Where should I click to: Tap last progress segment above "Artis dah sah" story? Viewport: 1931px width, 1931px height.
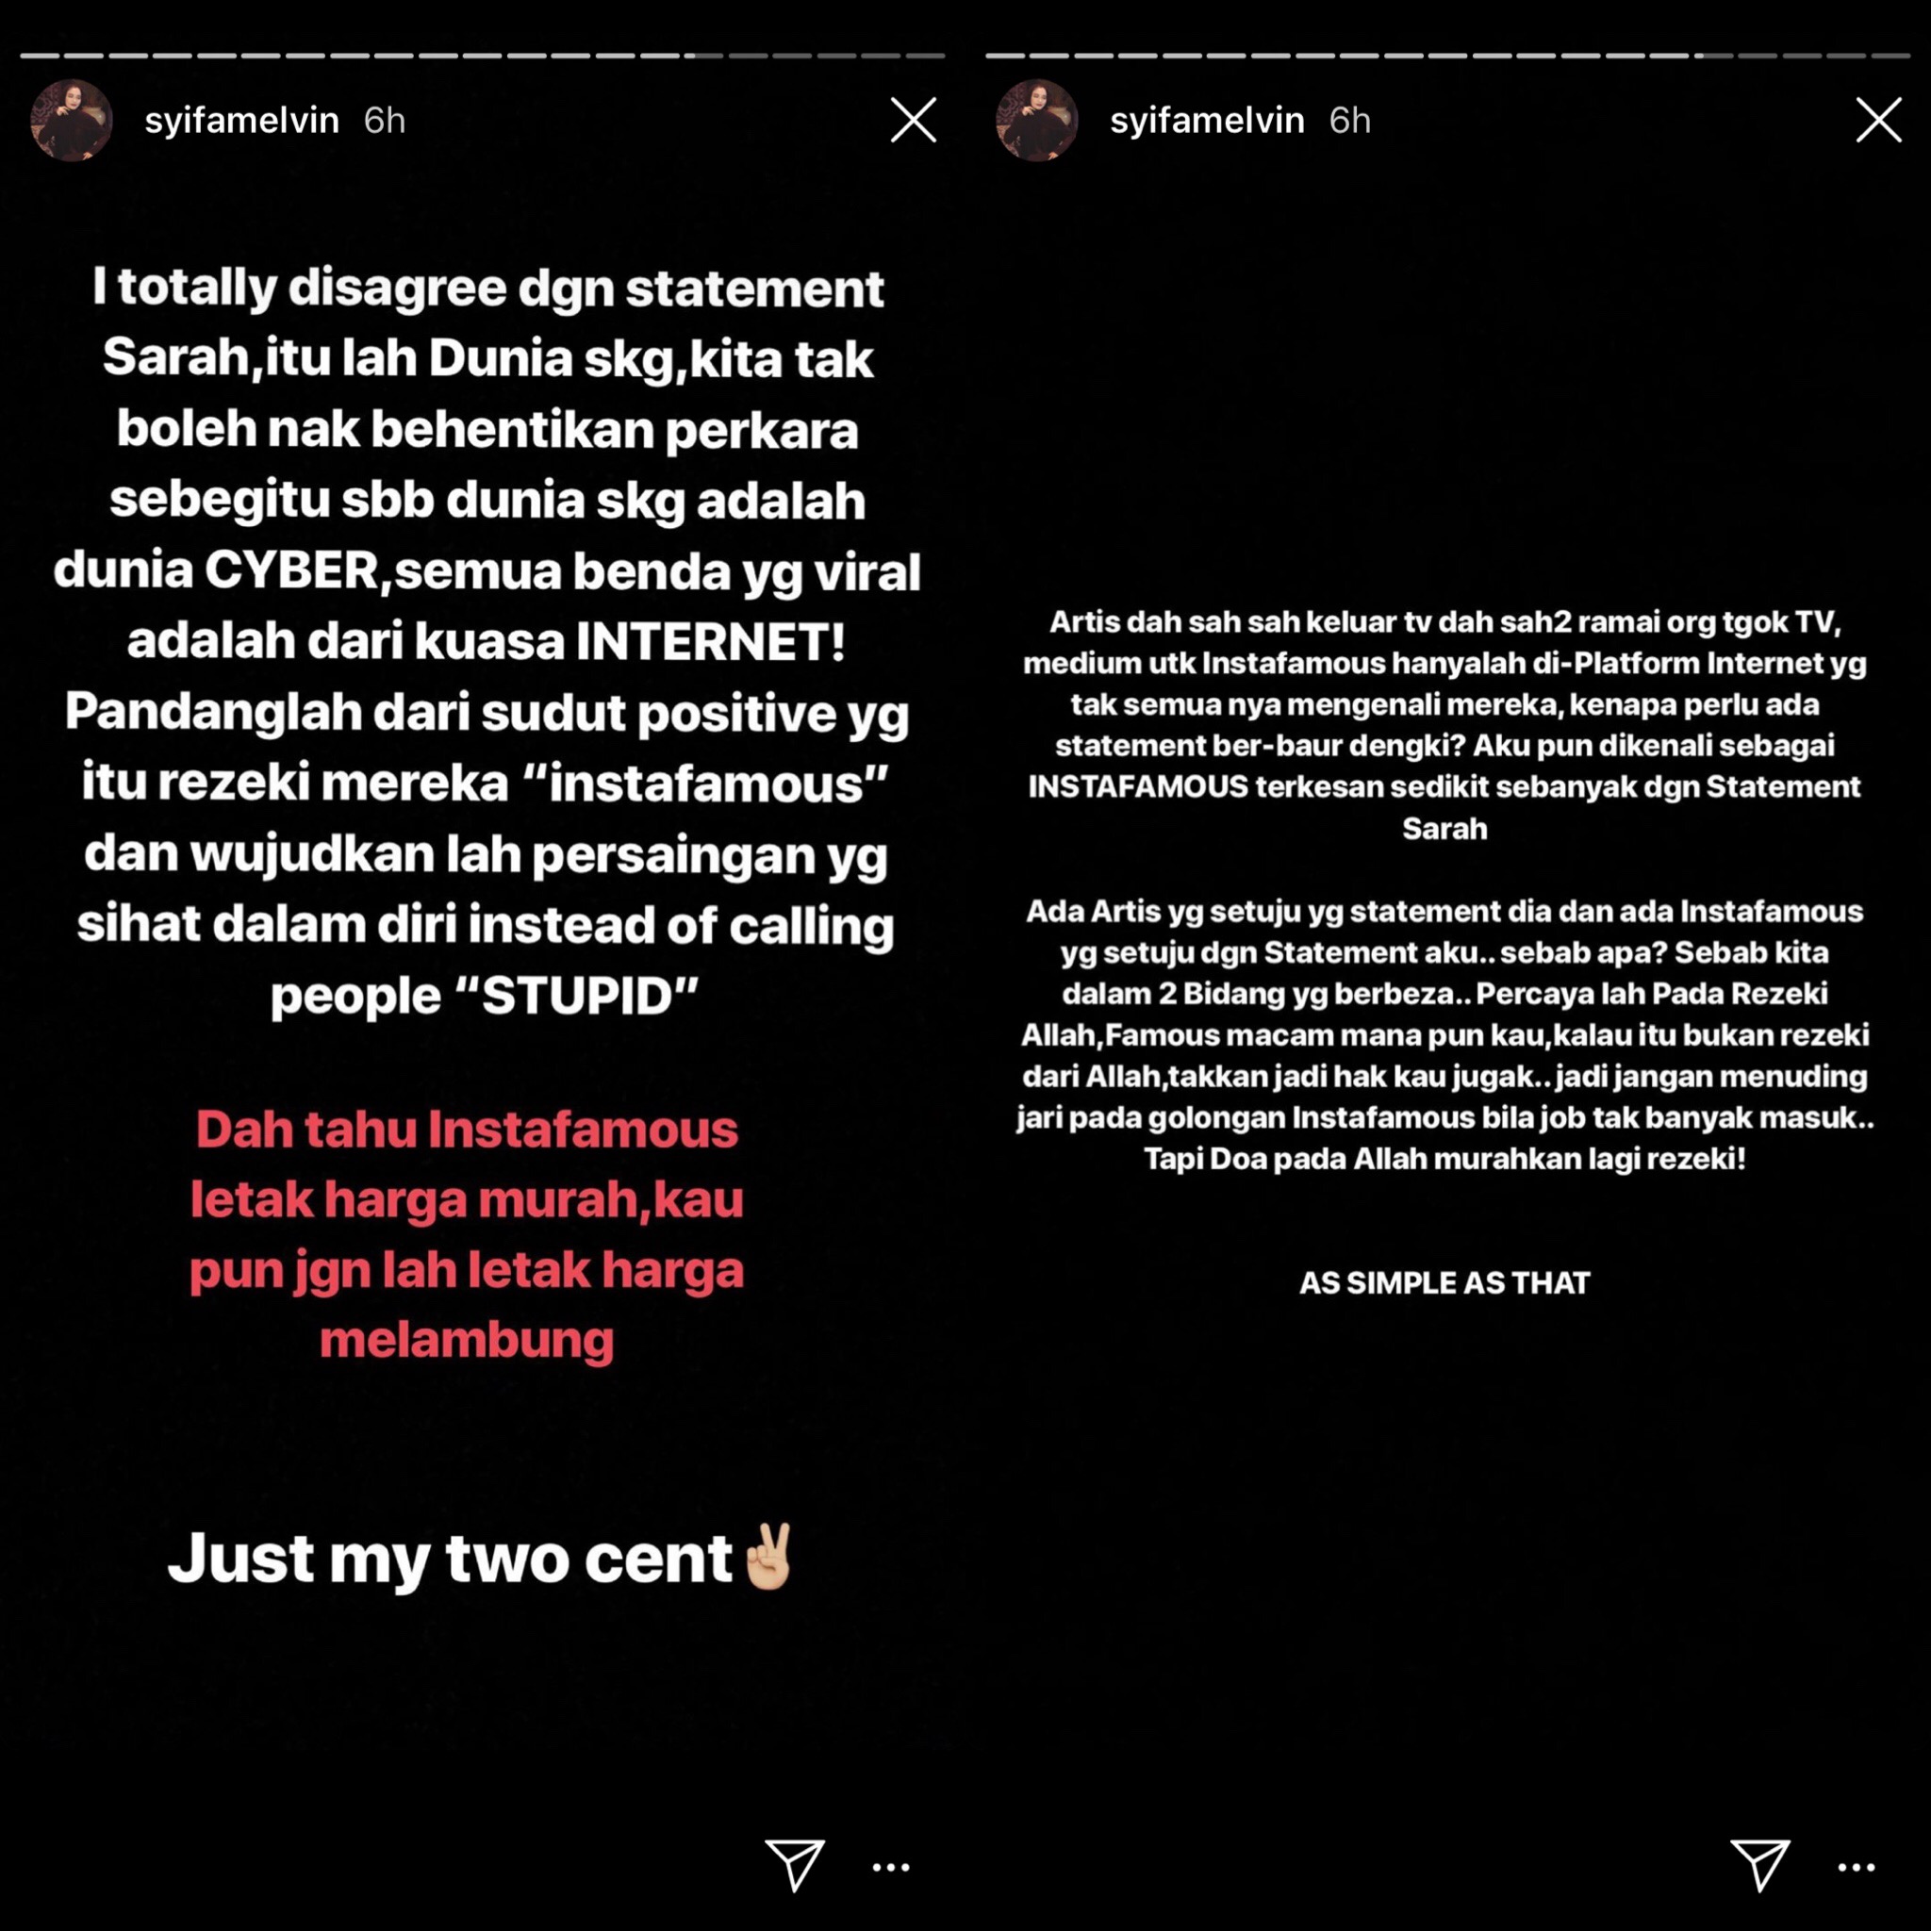1891,55
